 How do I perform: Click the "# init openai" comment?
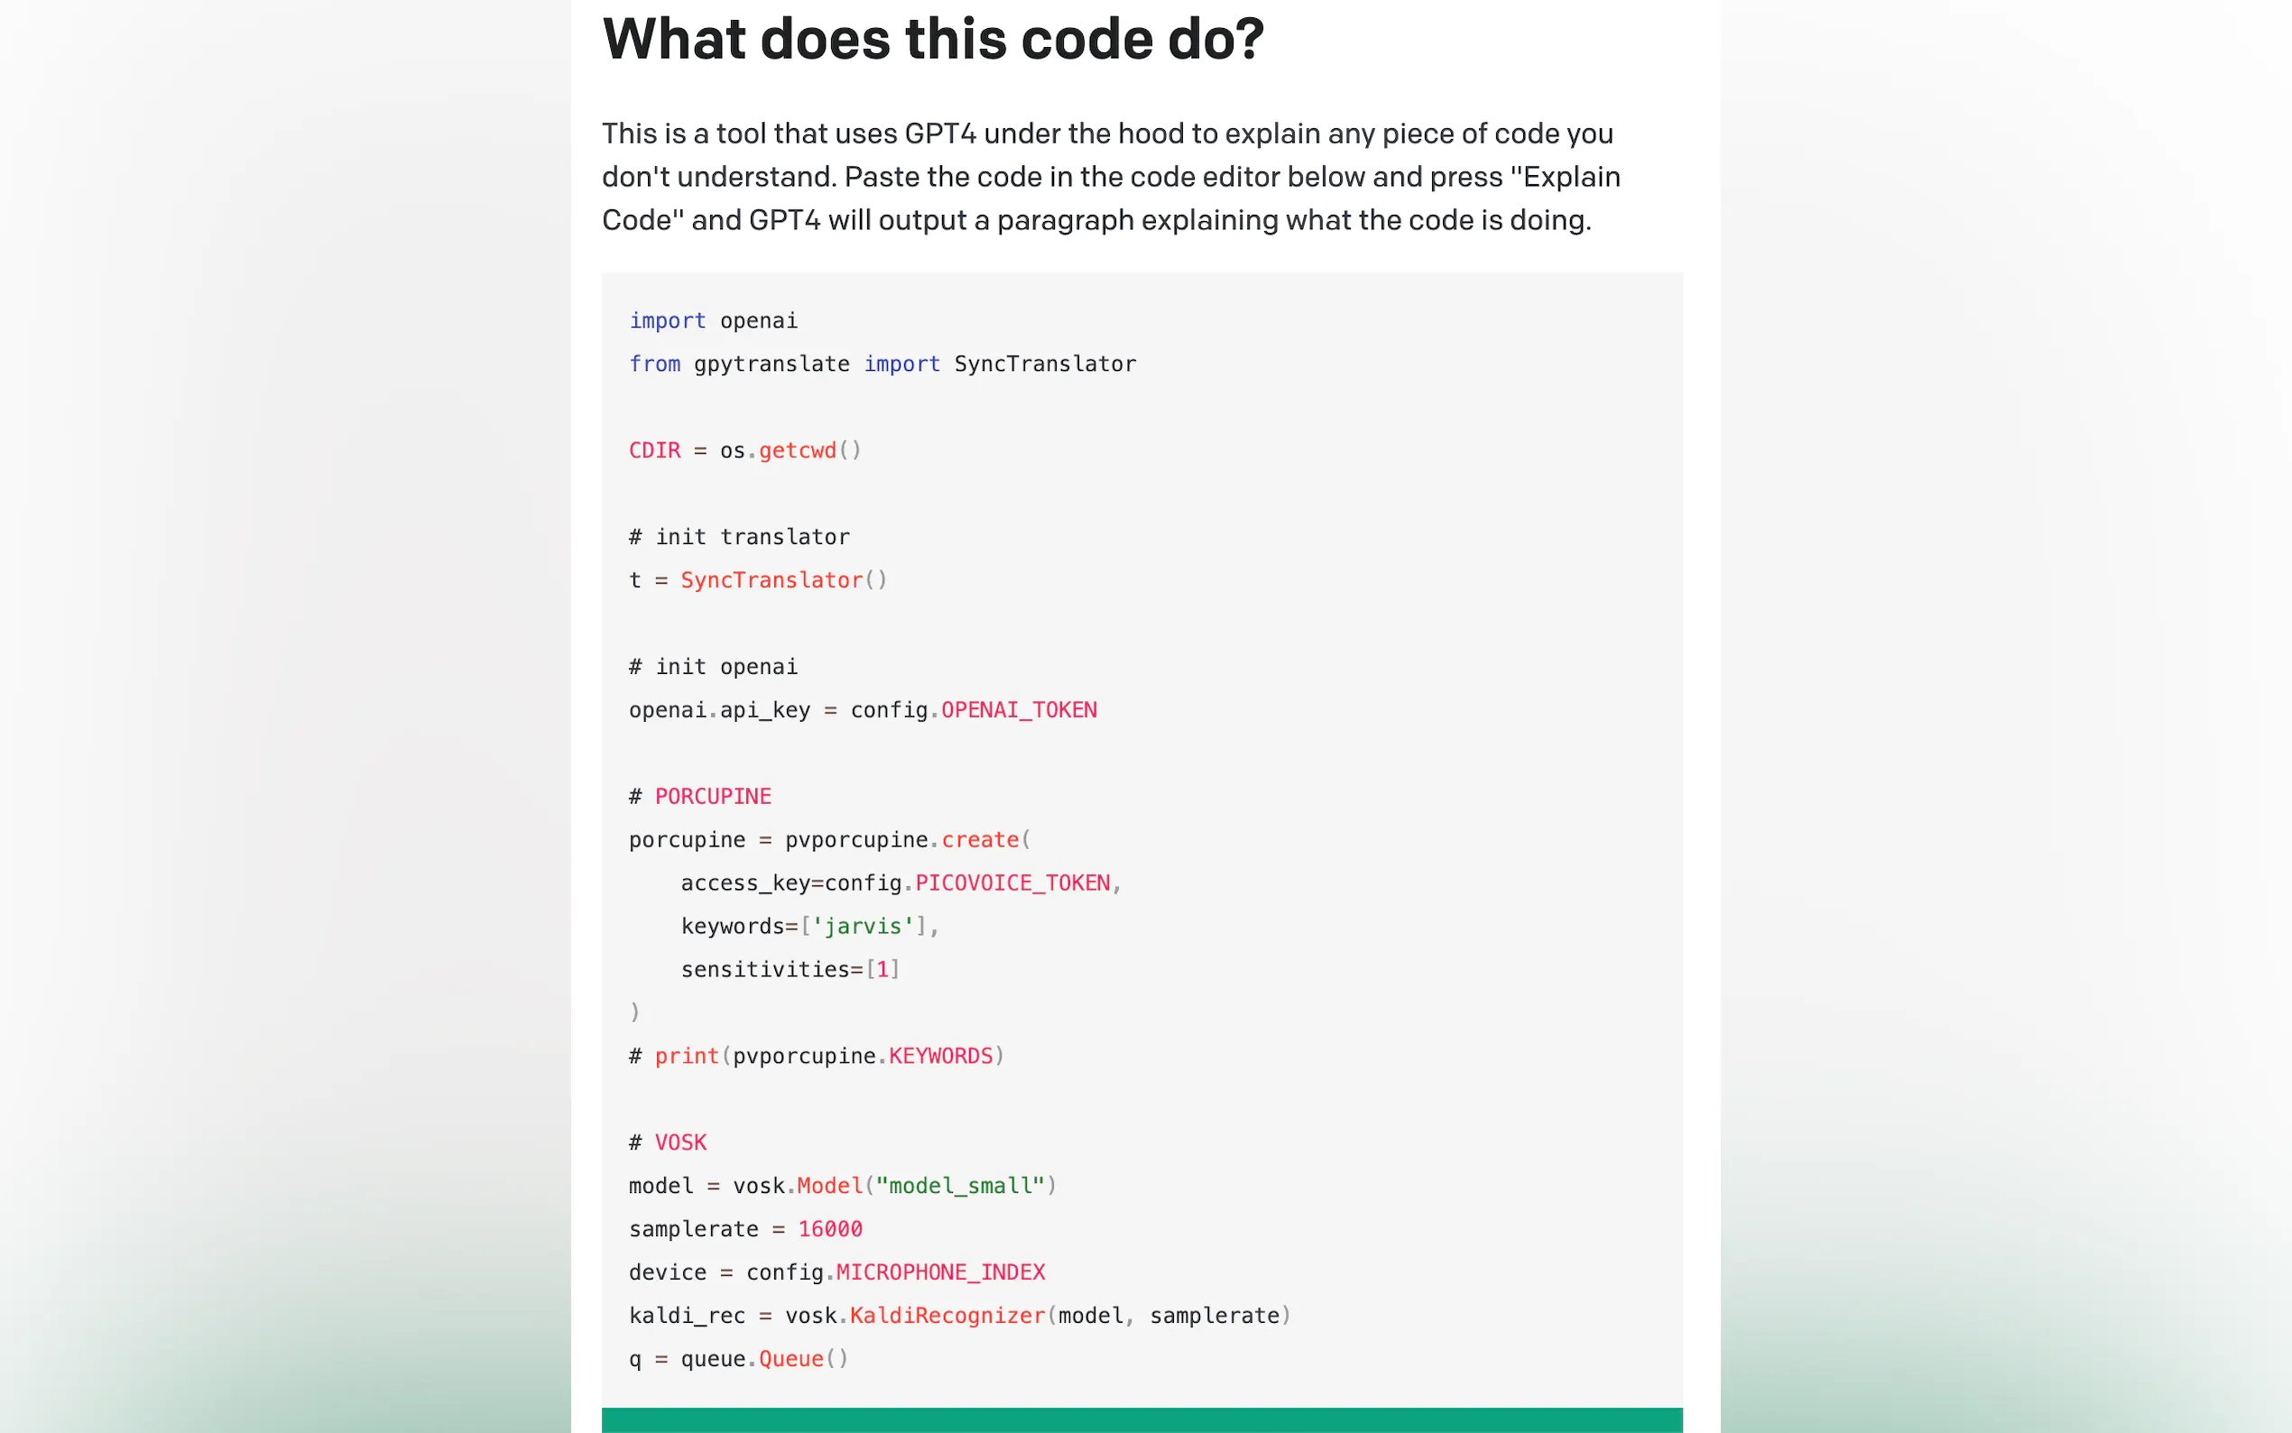tap(714, 667)
